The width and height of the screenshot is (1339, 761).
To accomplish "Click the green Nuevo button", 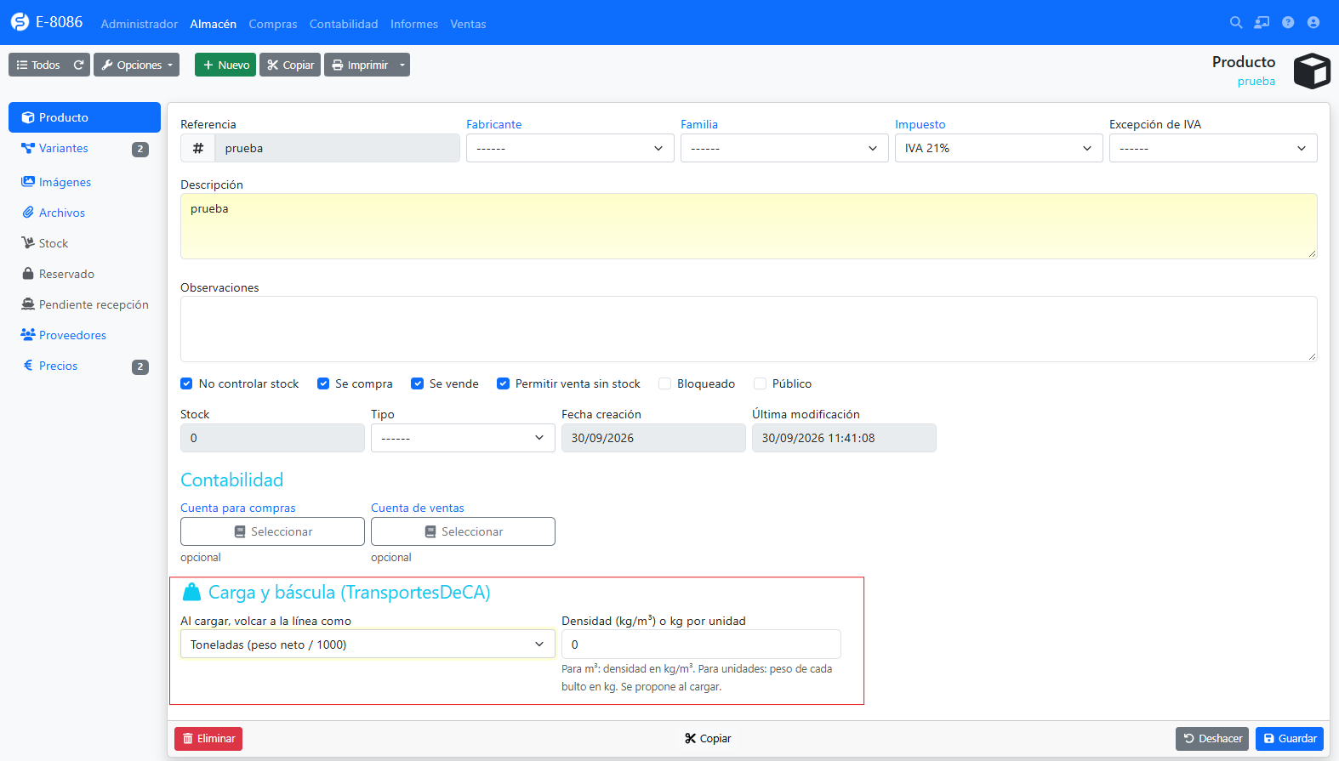I will [225, 65].
